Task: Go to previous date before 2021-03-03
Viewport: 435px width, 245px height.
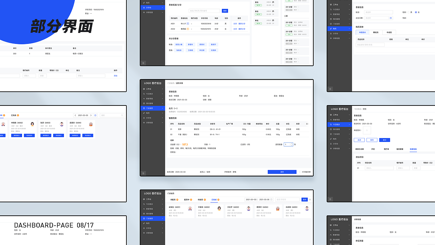Action: coord(75,115)
